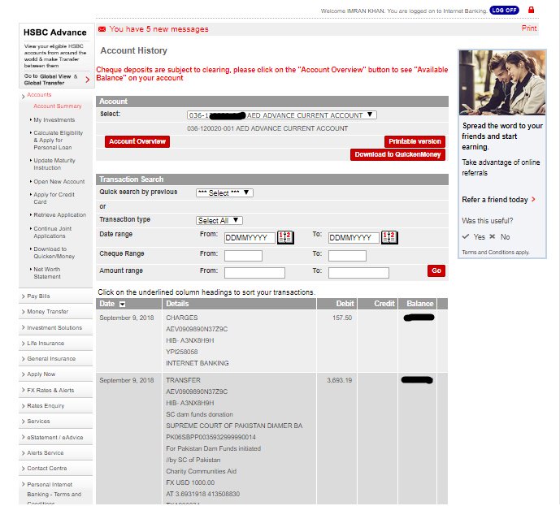This screenshot has width=560, height=506.
Task: Click the 3,693.19 debit amount
Action: click(x=339, y=380)
